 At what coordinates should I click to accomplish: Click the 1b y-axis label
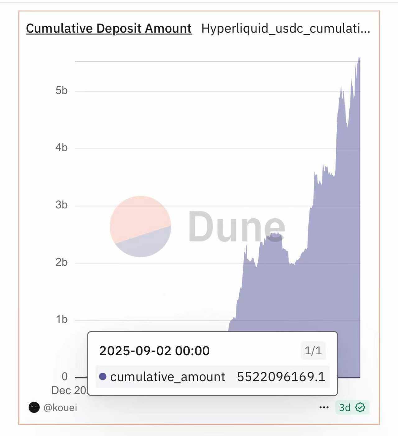(62, 319)
